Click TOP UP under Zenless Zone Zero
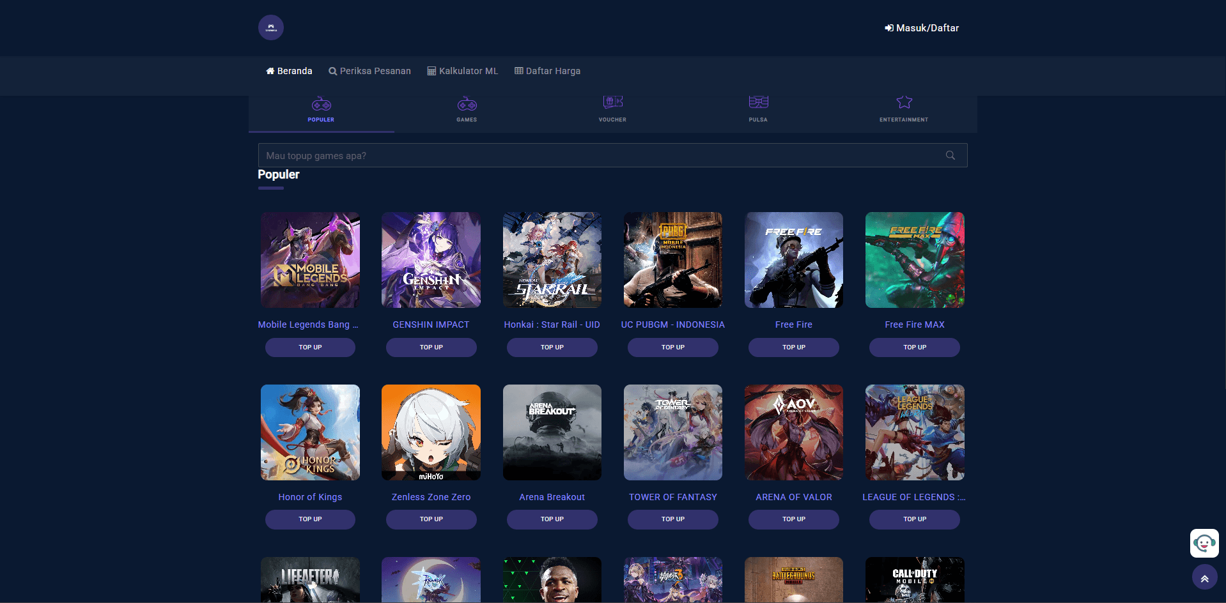1226x603 pixels. (431, 519)
